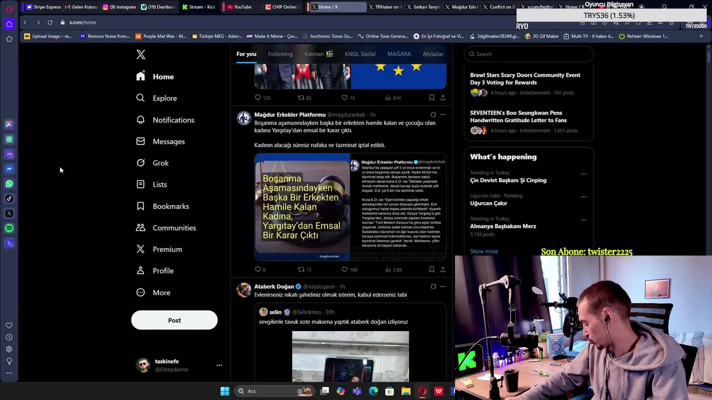Viewport: 712px width, 400px height.
Task: Open more options for Uğurcan Çakır trend
Action: (x=584, y=197)
